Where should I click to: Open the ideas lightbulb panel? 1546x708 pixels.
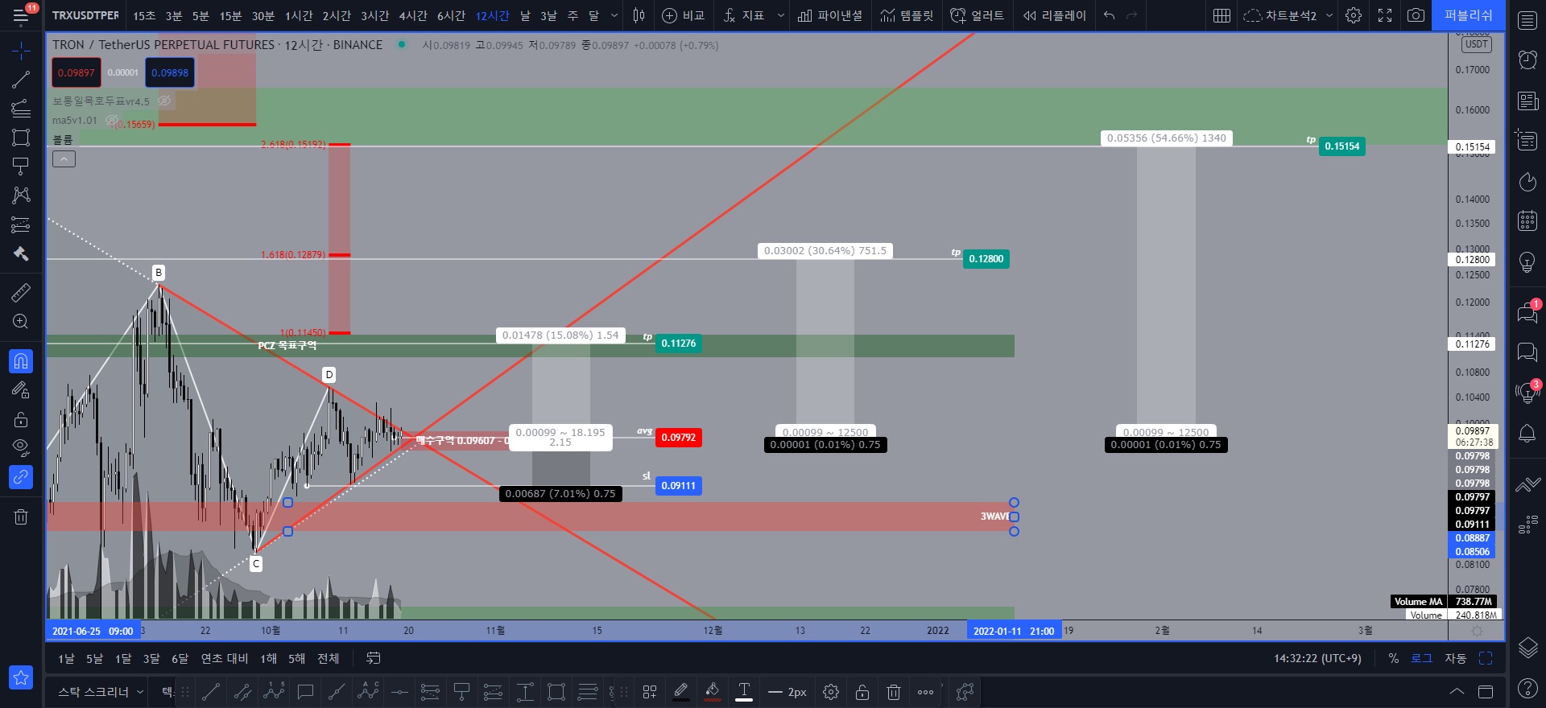coord(1527,261)
